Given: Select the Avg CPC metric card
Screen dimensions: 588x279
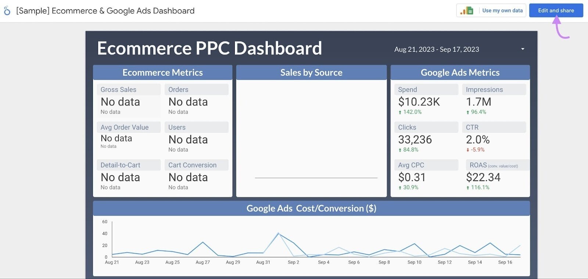Looking at the screenshot, I should coord(426,176).
